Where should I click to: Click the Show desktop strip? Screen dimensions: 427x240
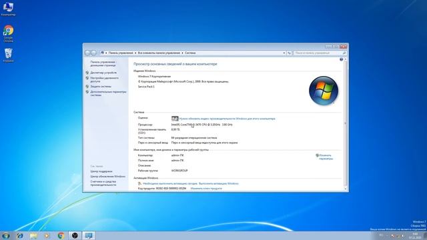pos(425,235)
